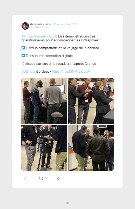Click the retweet arrows icon
Viewport: 135px width, 209px height.
point(41,178)
